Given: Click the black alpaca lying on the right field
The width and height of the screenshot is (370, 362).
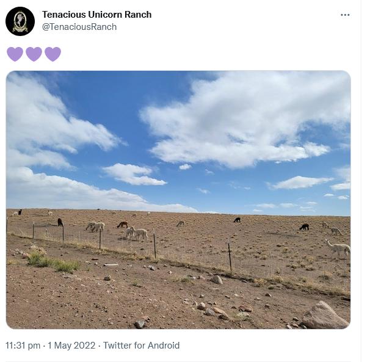Looking at the screenshot, I should point(304,227).
